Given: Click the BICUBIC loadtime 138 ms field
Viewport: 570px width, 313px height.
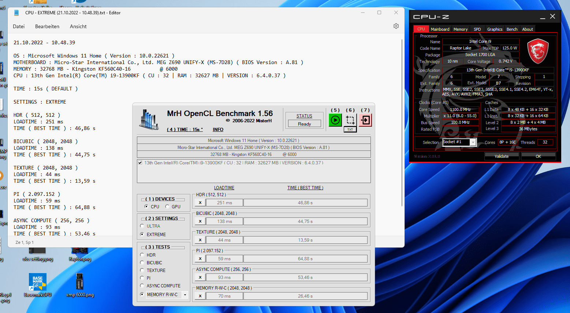Looking at the screenshot, I should coord(224,221).
